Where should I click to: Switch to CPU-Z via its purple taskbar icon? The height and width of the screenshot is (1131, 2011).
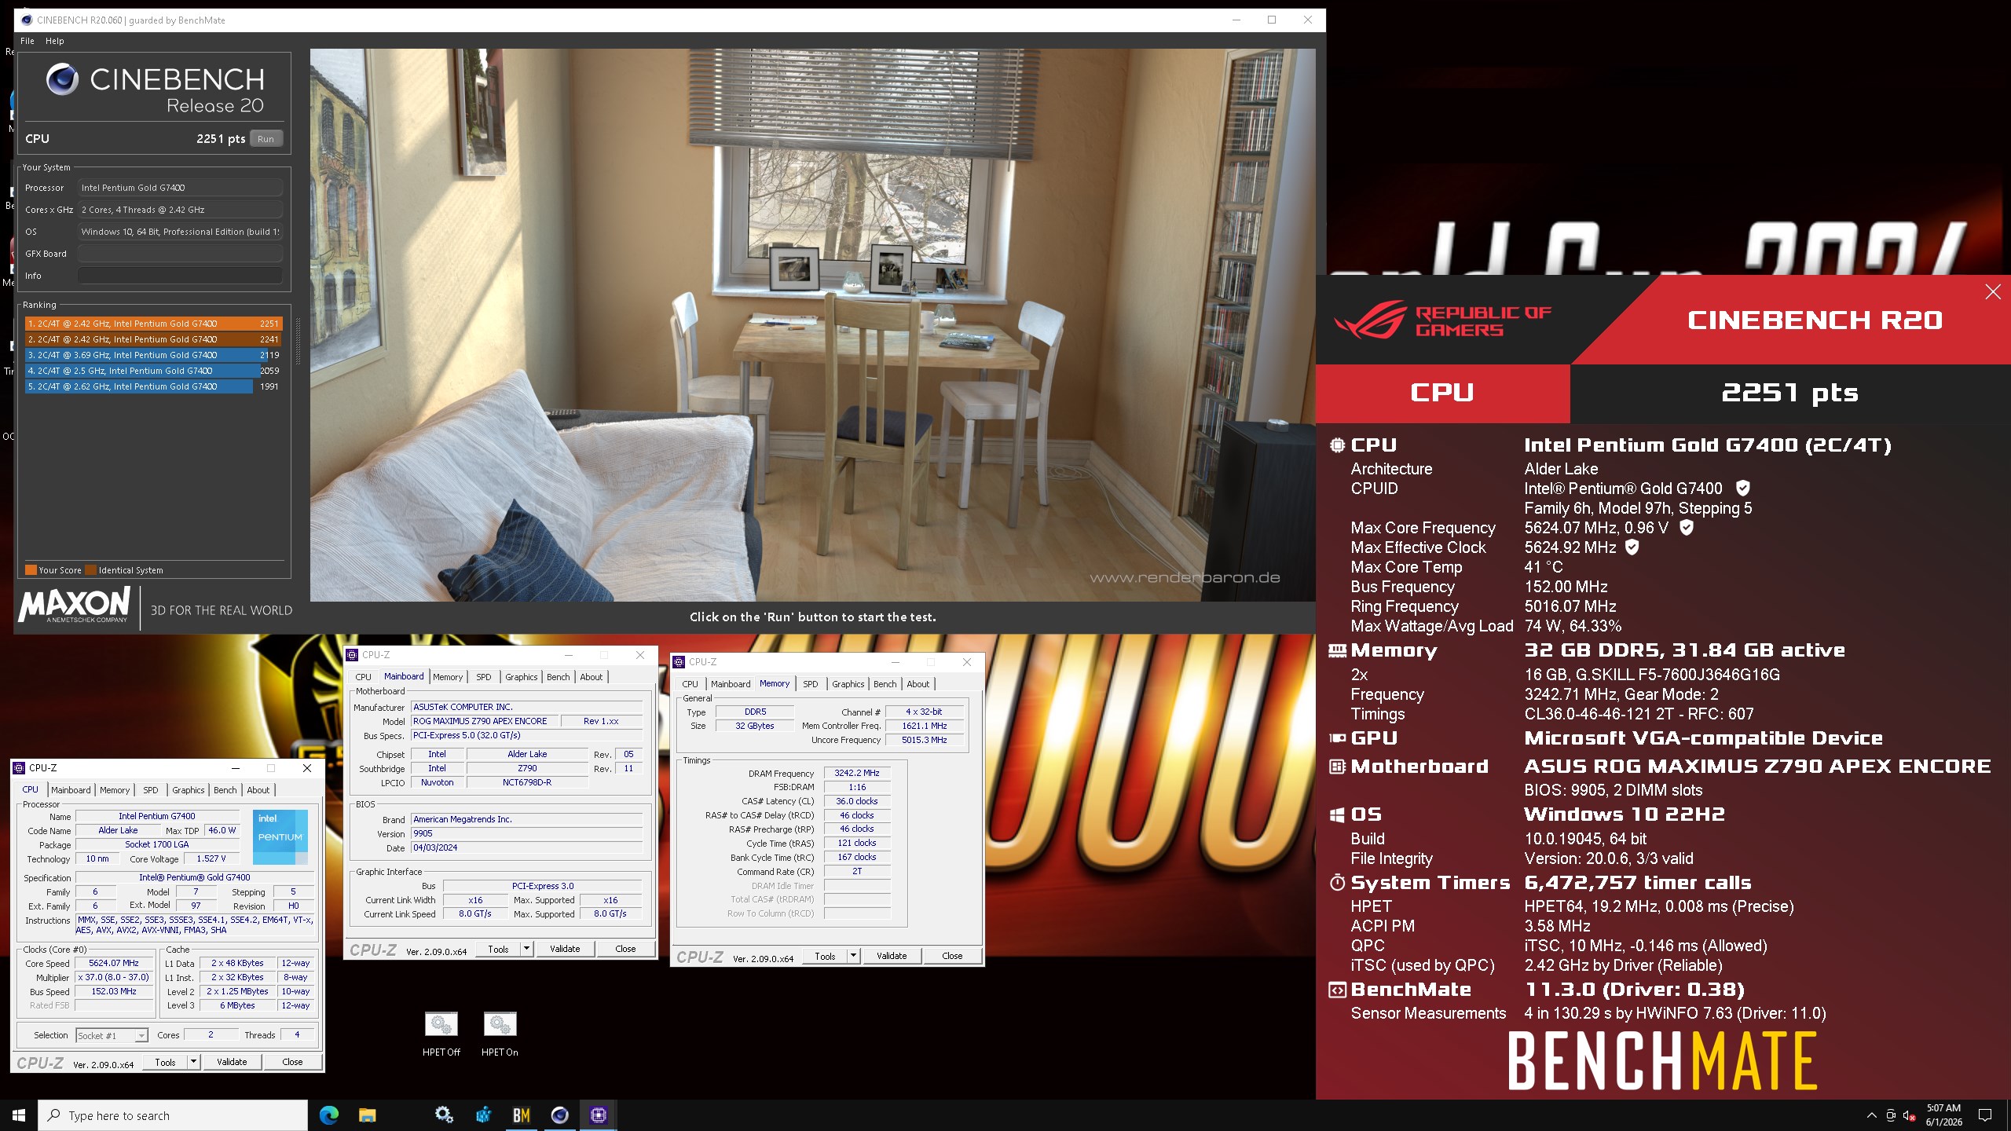(x=598, y=1115)
